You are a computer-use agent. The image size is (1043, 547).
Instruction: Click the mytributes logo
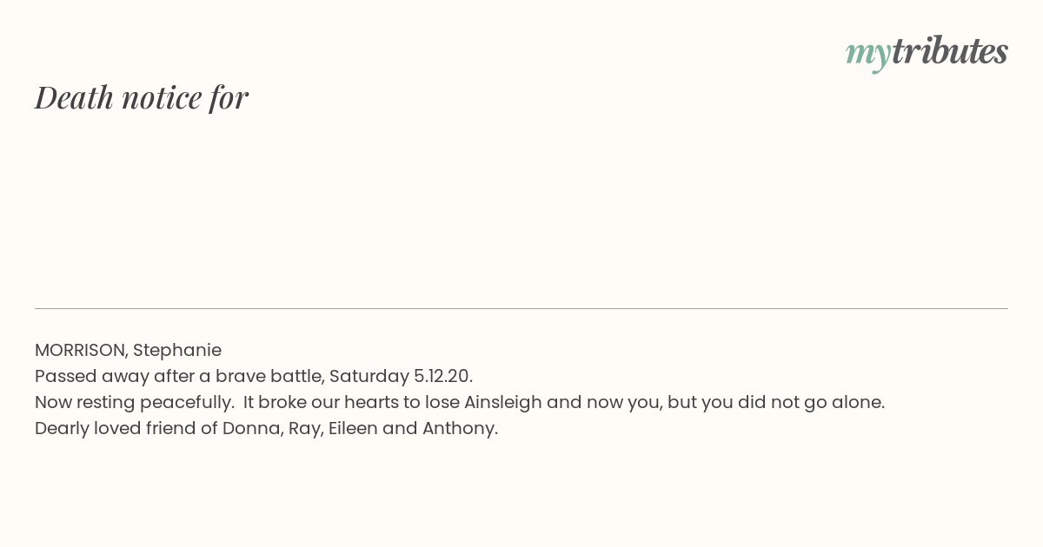(x=927, y=54)
